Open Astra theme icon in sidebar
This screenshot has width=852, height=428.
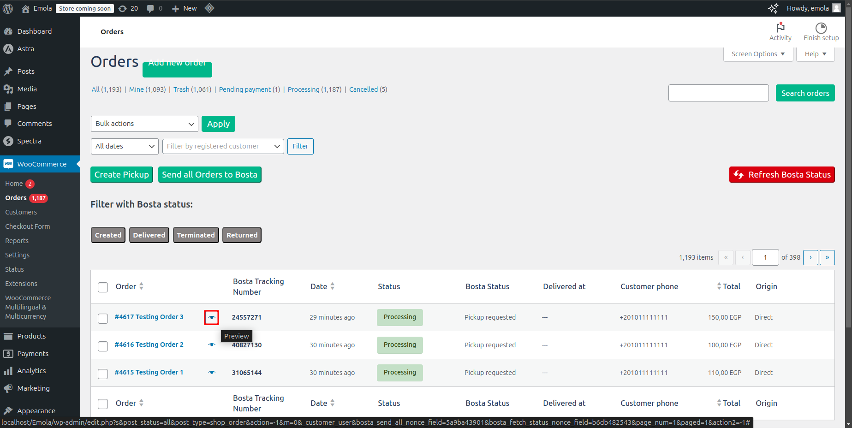coord(8,49)
